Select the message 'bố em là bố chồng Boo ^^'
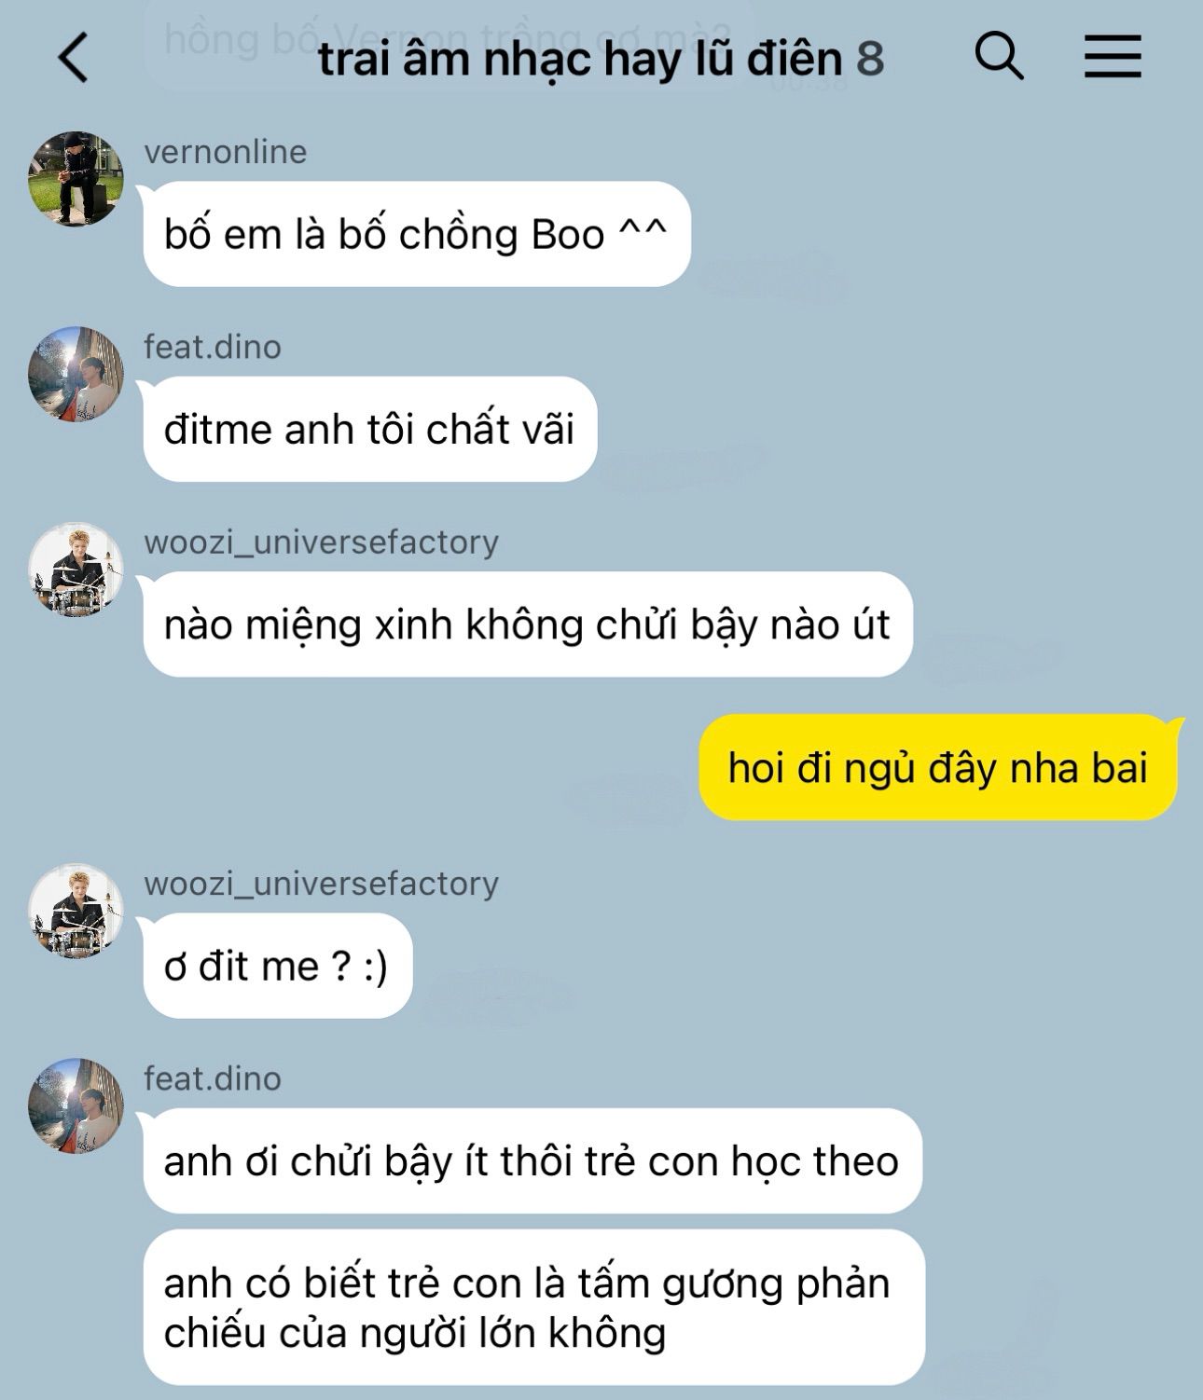1203x1400 pixels. [x=416, y=234]
